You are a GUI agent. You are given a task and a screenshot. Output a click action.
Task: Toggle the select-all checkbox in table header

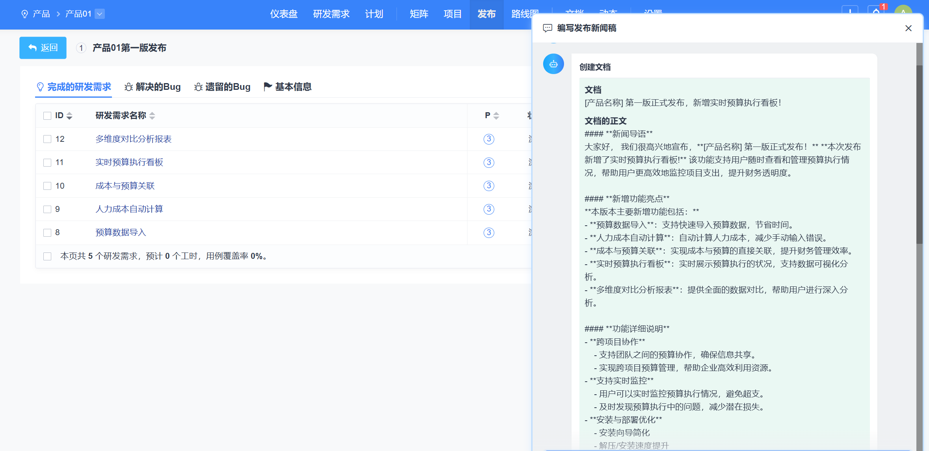47,116
